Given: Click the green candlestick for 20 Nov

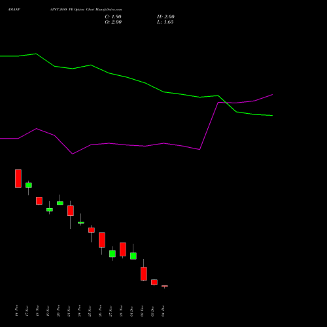Looking at the screenshot, I should (x=60, y=203).
